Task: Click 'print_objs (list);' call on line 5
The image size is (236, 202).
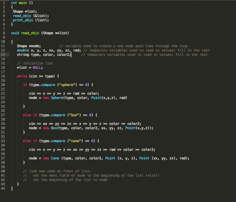Action: pos(31,20)
